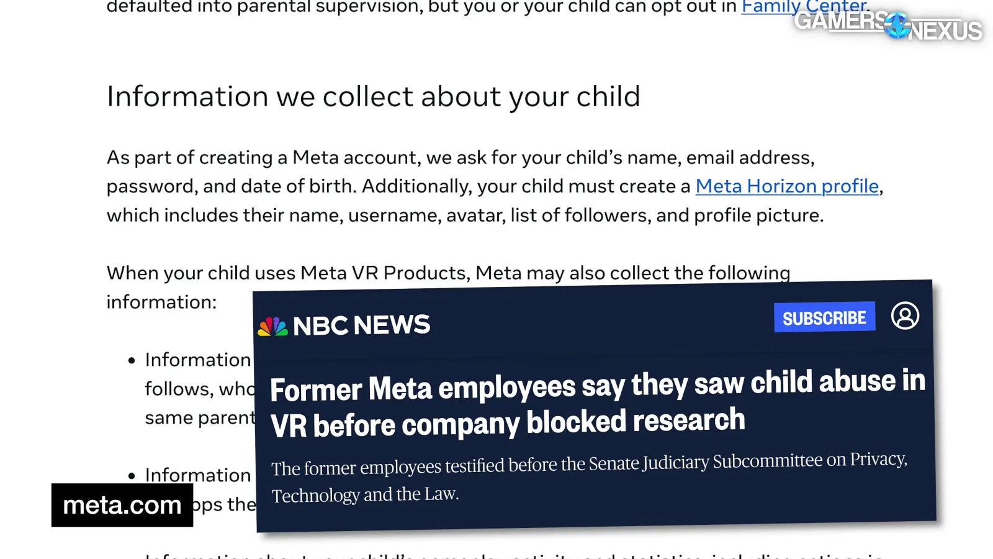Click the 'same parent' bullet text line
The width and height of the screenshot is (993, 559).
coord(200,418)
